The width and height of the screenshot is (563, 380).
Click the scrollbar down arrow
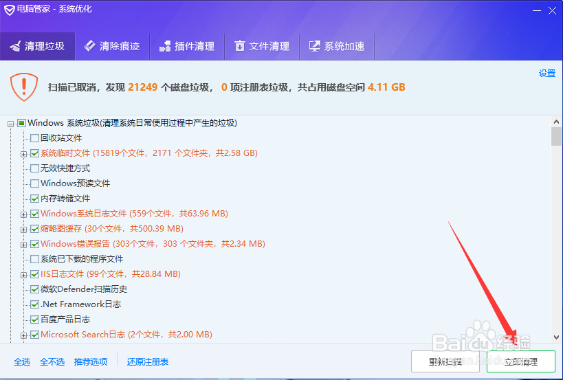[557, 337]
